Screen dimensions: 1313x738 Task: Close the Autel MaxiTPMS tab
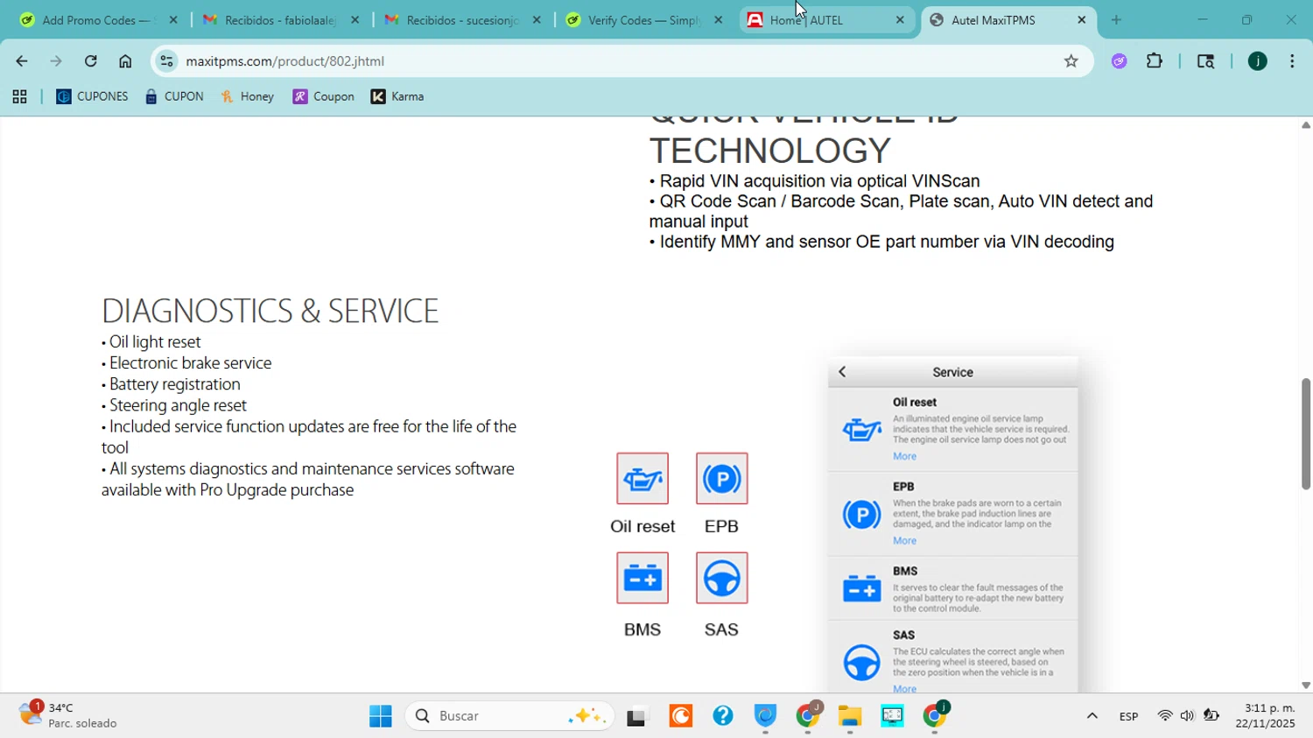pyautogui.click(x=1082, y=19)
